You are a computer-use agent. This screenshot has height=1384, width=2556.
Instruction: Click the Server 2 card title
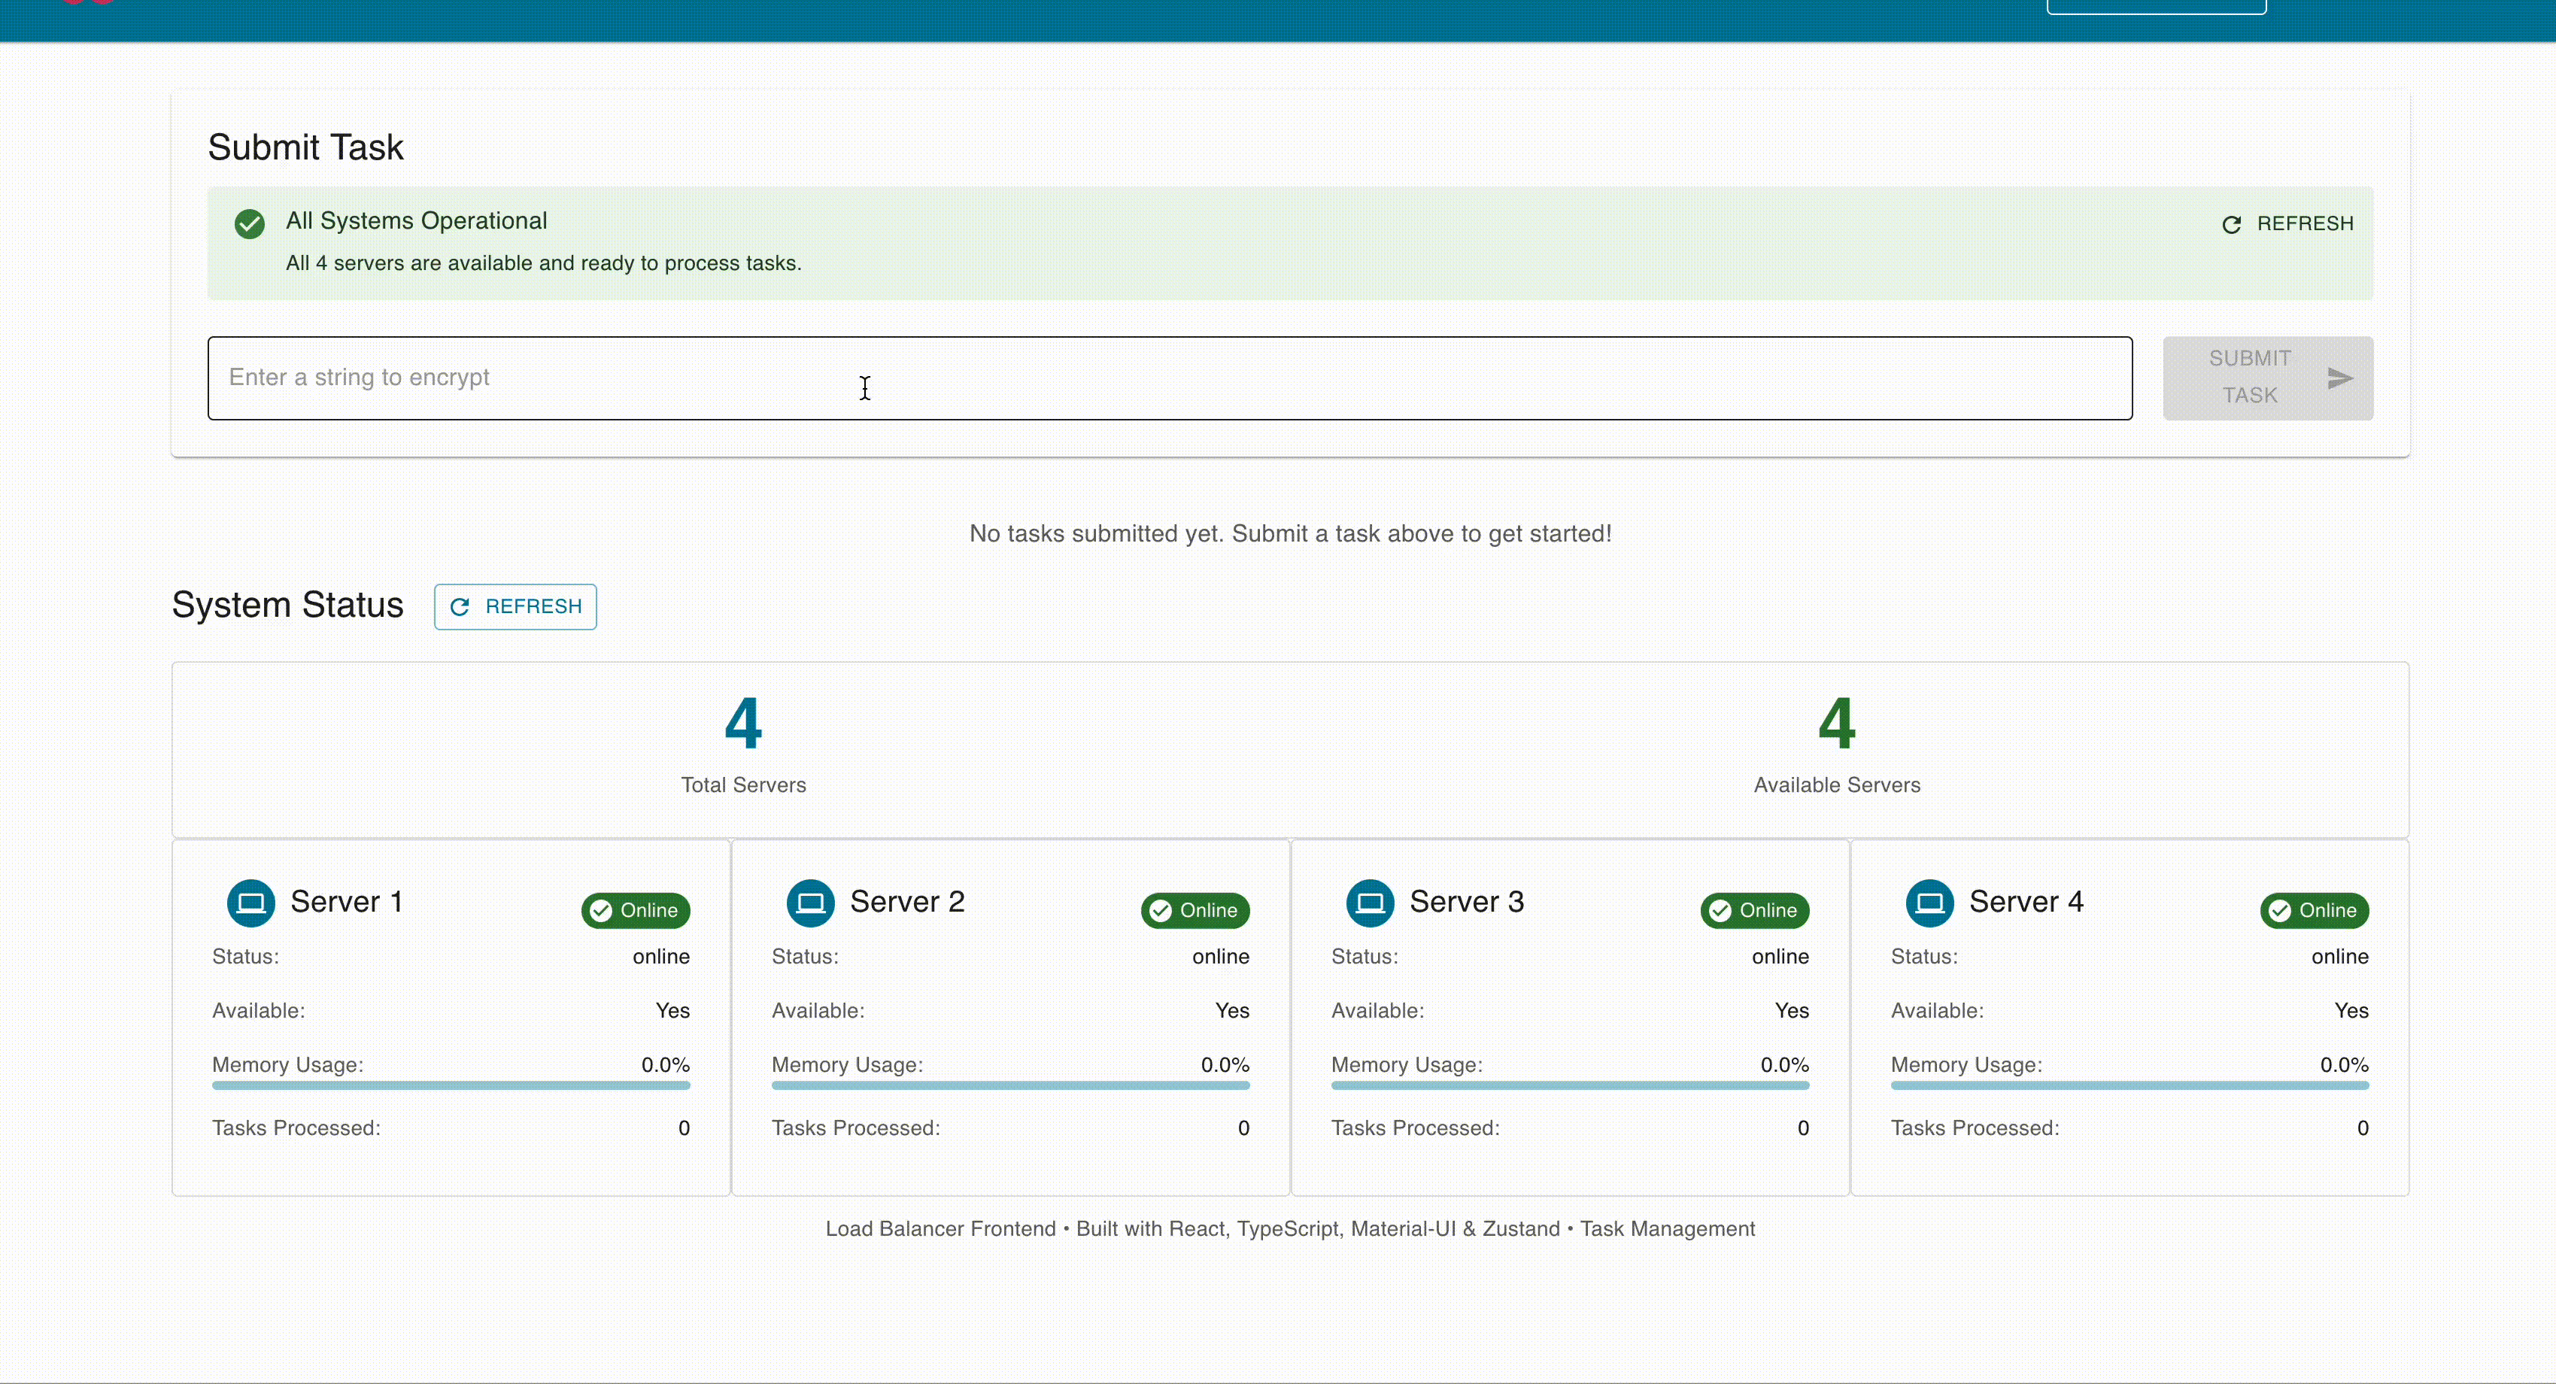[907, 902]
